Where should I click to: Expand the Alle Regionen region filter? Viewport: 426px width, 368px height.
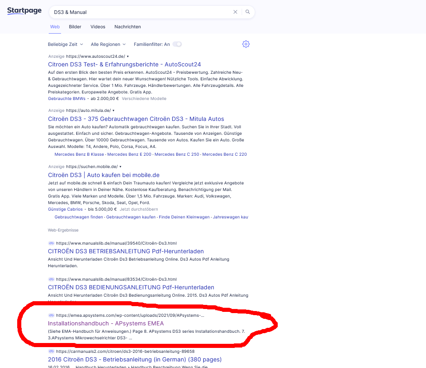tap(109, 44)
